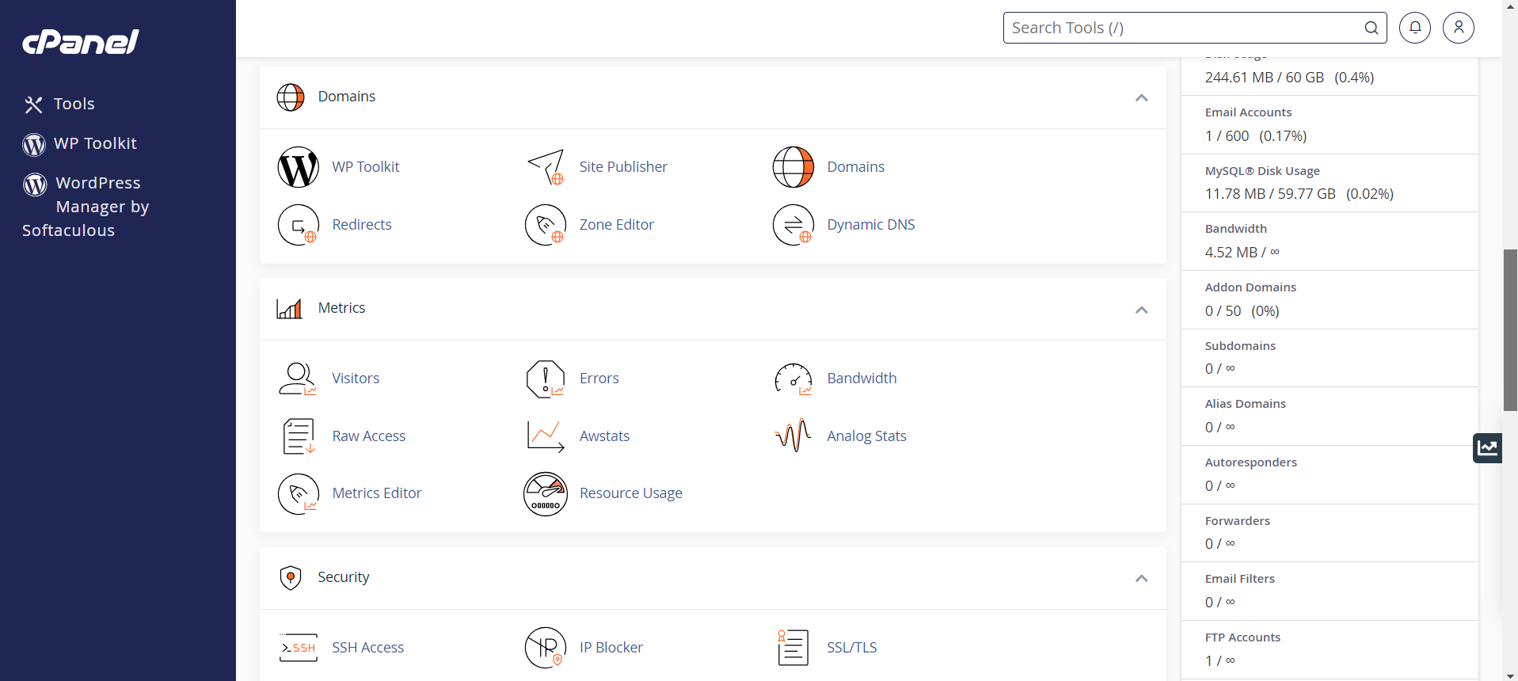
Task: Click the Domains globe icon
Action: [x=793, y=167]
